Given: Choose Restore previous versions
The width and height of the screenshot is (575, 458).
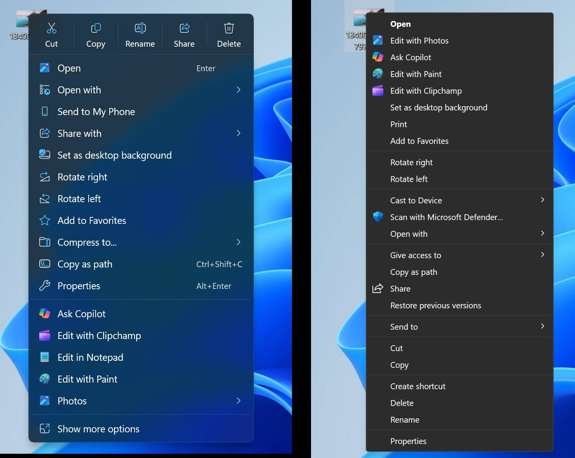Looking at the screenshot, I should [x=460, y=306].
